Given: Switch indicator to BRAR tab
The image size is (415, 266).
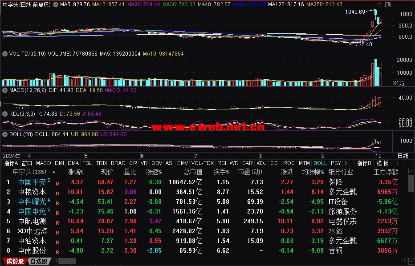Looking at the screenshot, I should click(118, 163).
